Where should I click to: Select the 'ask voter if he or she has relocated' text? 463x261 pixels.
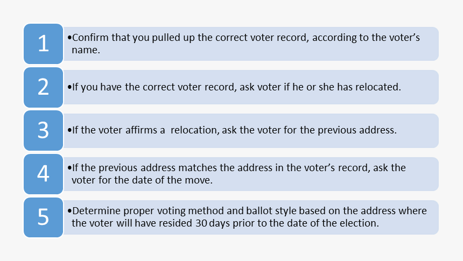pos(320,87)
